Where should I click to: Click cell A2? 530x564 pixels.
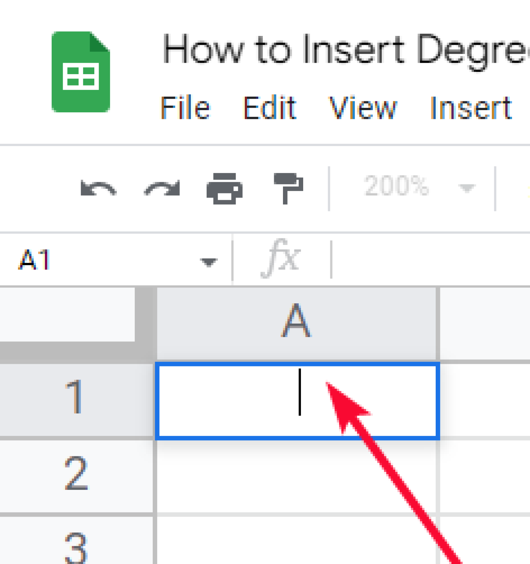(x=297, y=477)
